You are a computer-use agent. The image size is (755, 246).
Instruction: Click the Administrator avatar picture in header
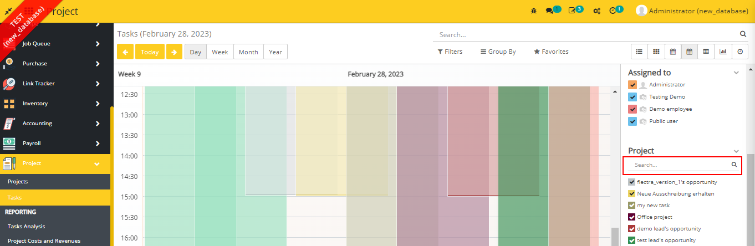point(641,11)
